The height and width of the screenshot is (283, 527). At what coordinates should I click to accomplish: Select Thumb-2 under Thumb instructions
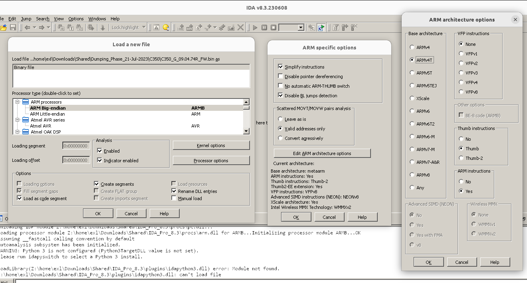(x=461, y=158)
